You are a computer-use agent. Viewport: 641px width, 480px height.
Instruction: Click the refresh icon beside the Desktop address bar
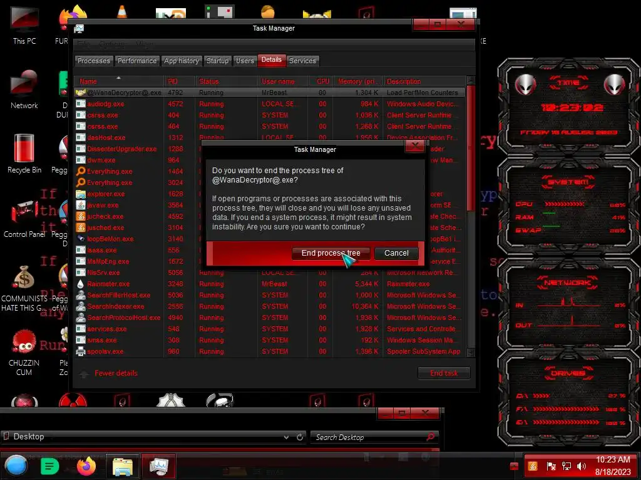coord(300,437)
